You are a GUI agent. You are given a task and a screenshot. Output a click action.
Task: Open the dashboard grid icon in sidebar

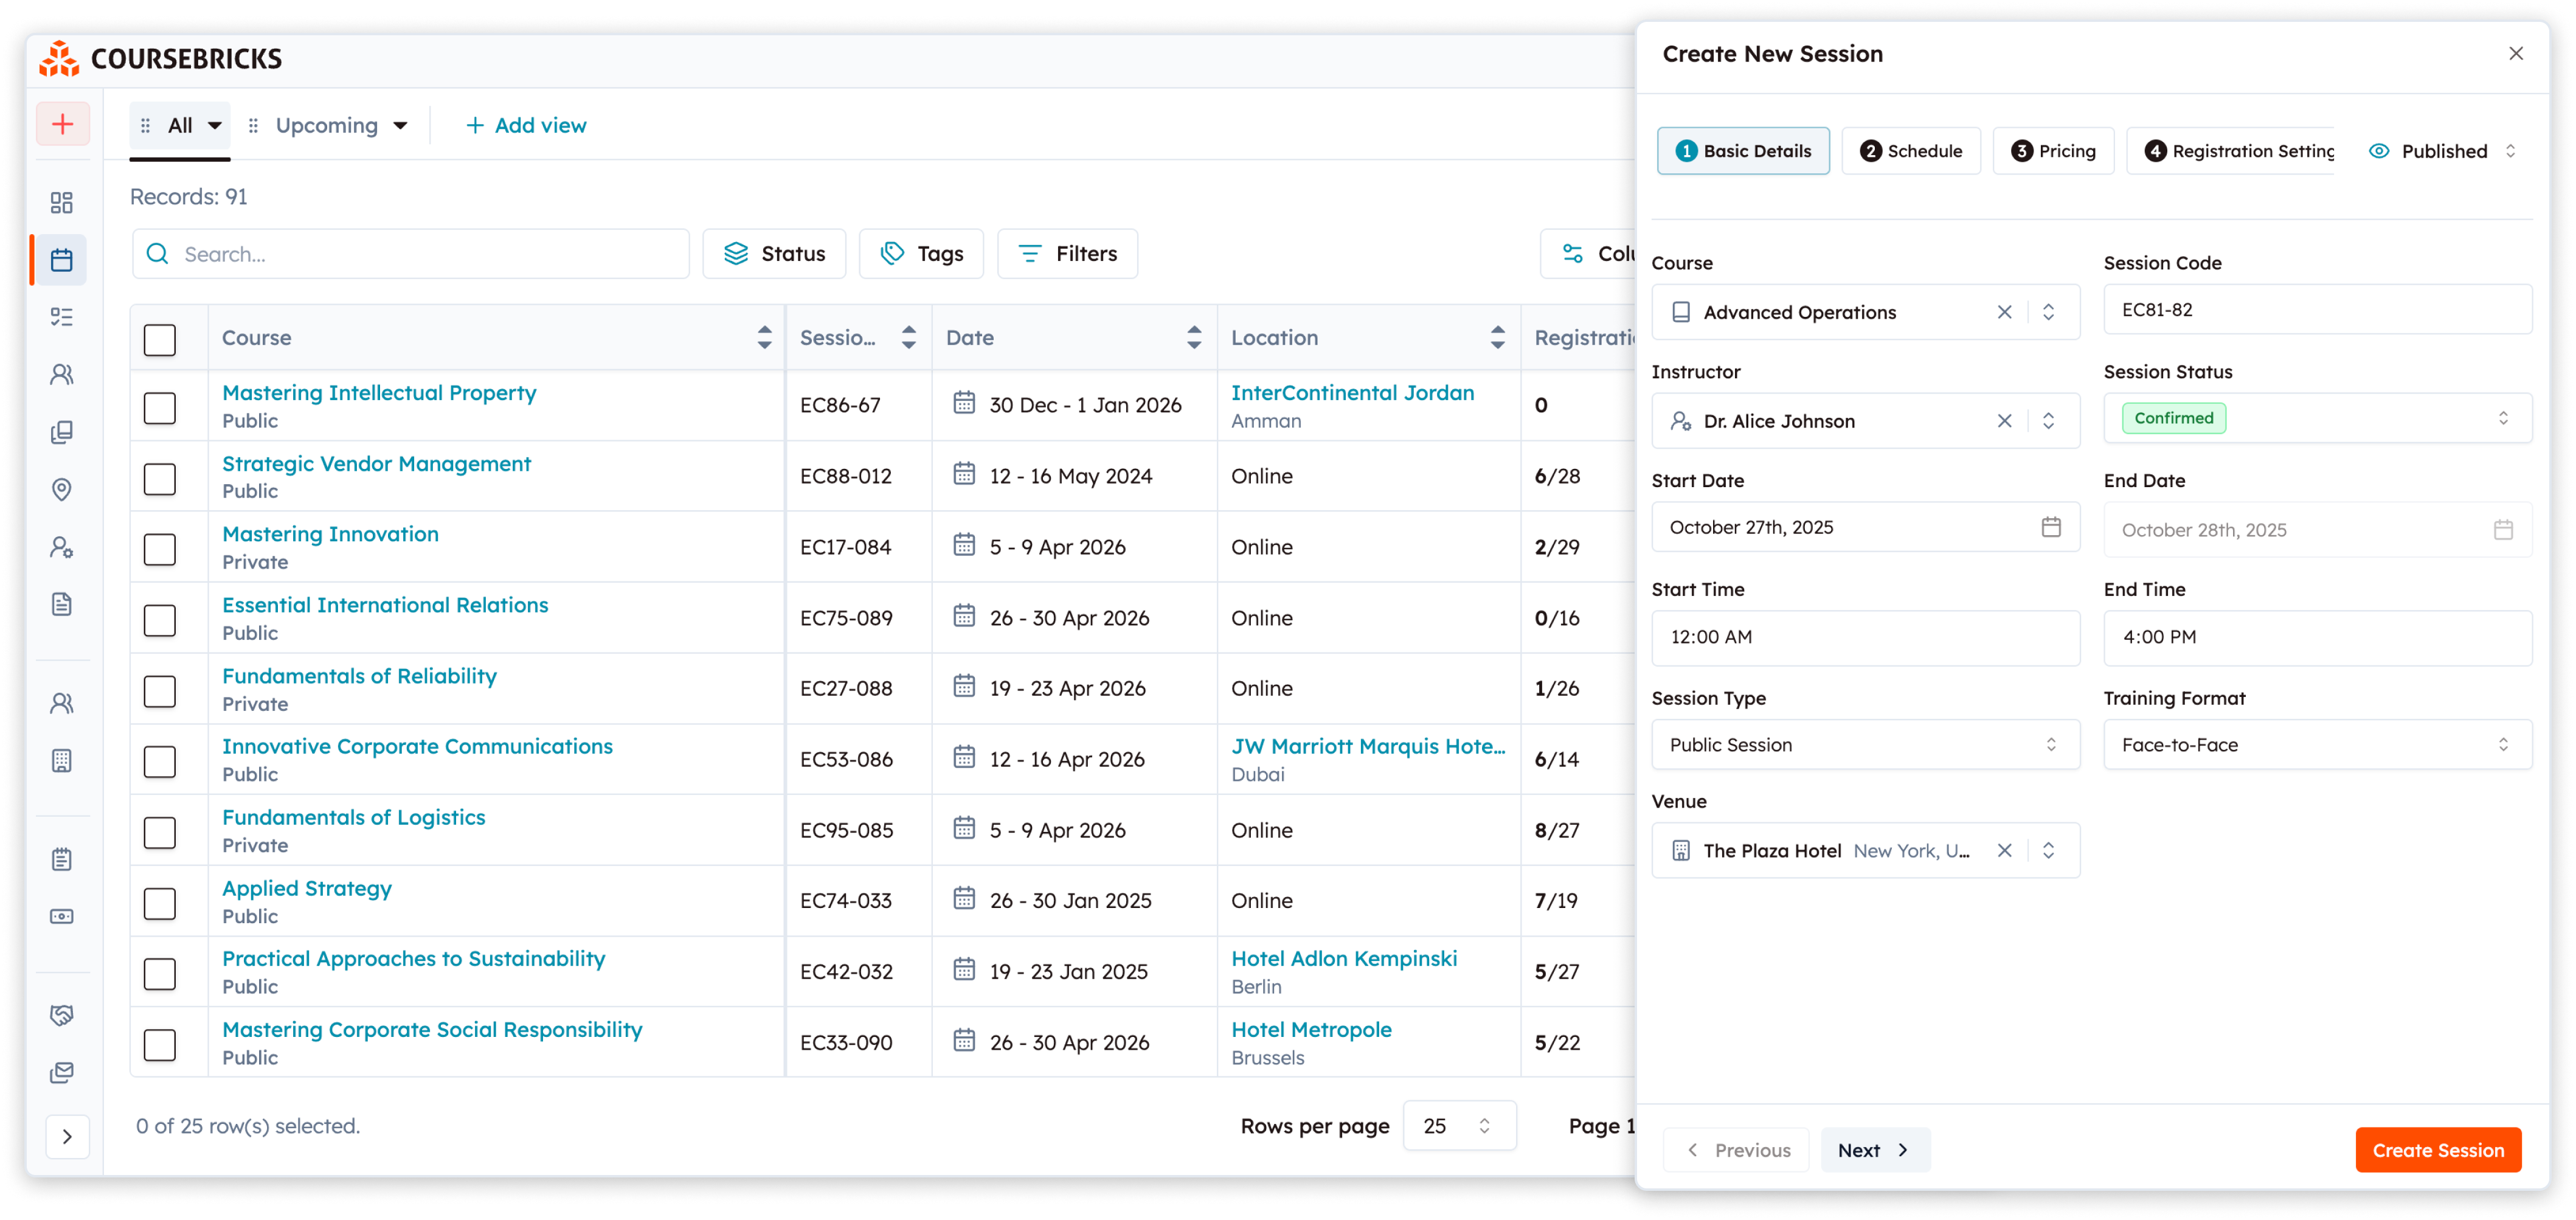point(62,202)
